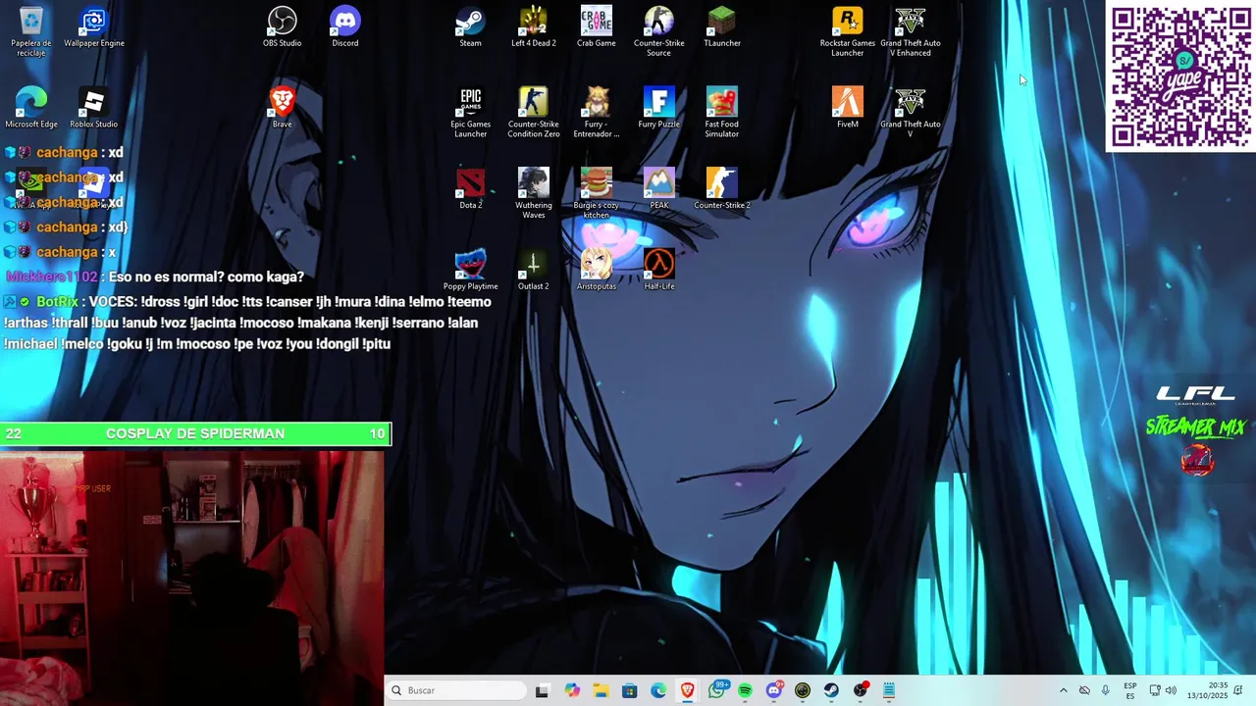Click the COSPLAY DE SPIDERMAN goal bar
The image size is (1256, 706).
(x=195, y=433)
